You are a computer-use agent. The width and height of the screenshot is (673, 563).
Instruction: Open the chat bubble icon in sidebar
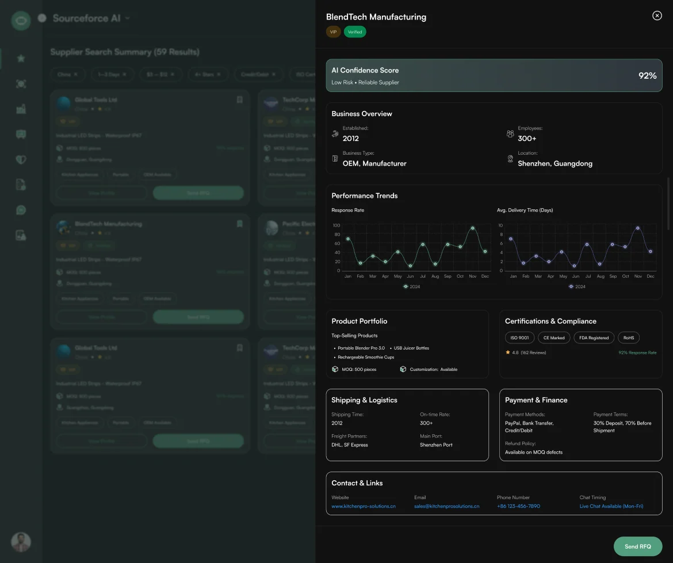(x=21, y=210)
